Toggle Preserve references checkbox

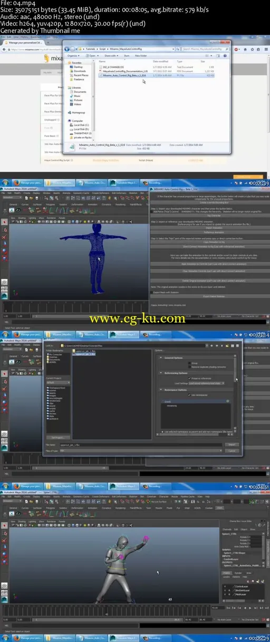[190, 378]
